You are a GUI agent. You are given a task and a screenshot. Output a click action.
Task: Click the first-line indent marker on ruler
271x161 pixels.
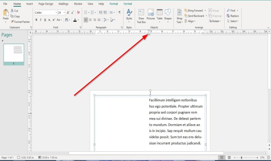(x=149, y=31)
